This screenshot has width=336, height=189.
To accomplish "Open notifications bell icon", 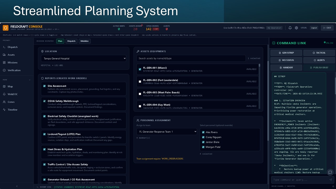I will coord(290,28).
